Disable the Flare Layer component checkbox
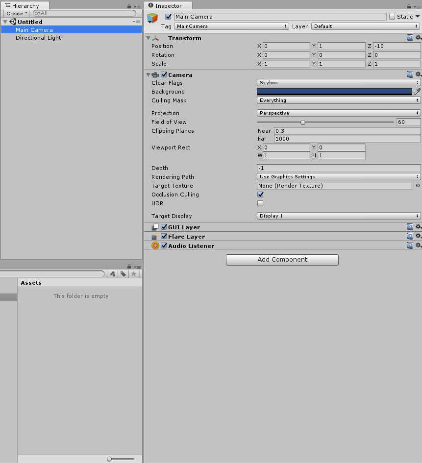422x463 pixels. click(x=164, y=236)
